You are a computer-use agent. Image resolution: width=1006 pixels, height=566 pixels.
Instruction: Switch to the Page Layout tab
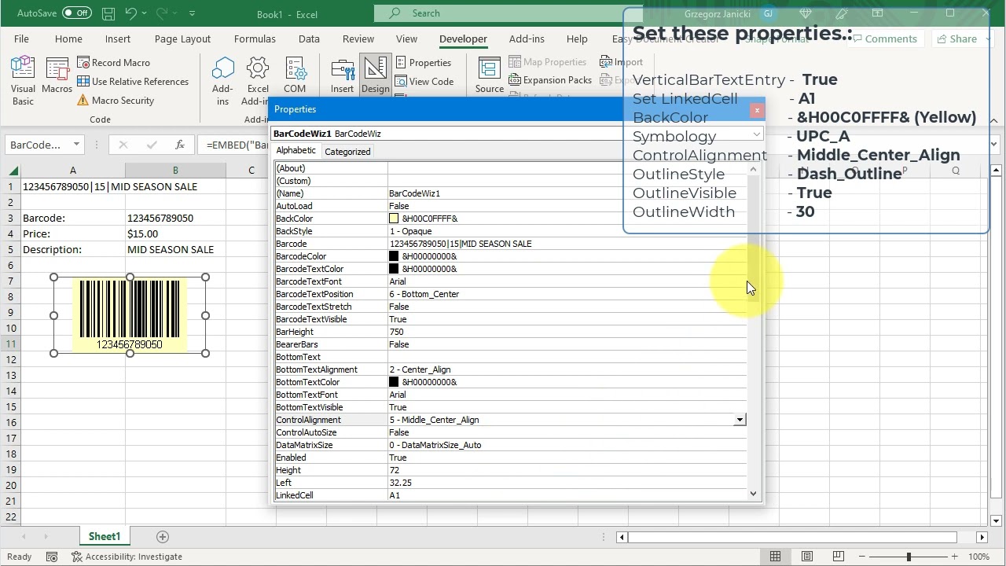tap(182, 39)
